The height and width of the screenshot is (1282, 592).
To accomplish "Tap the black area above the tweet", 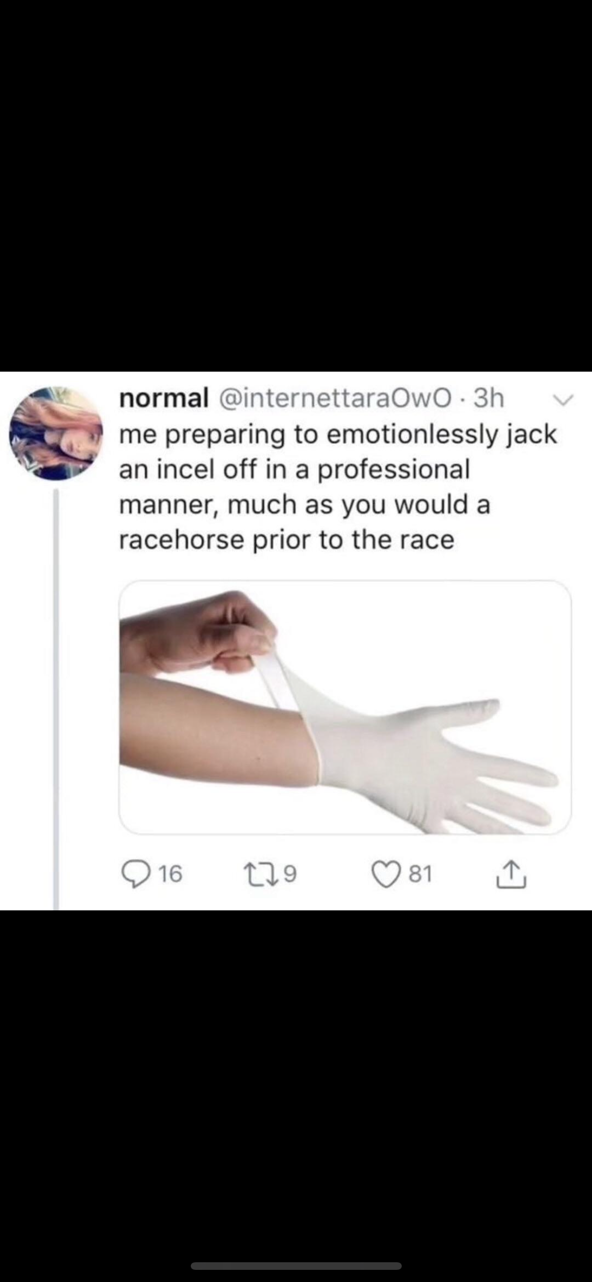I will [x=296, y=186].
